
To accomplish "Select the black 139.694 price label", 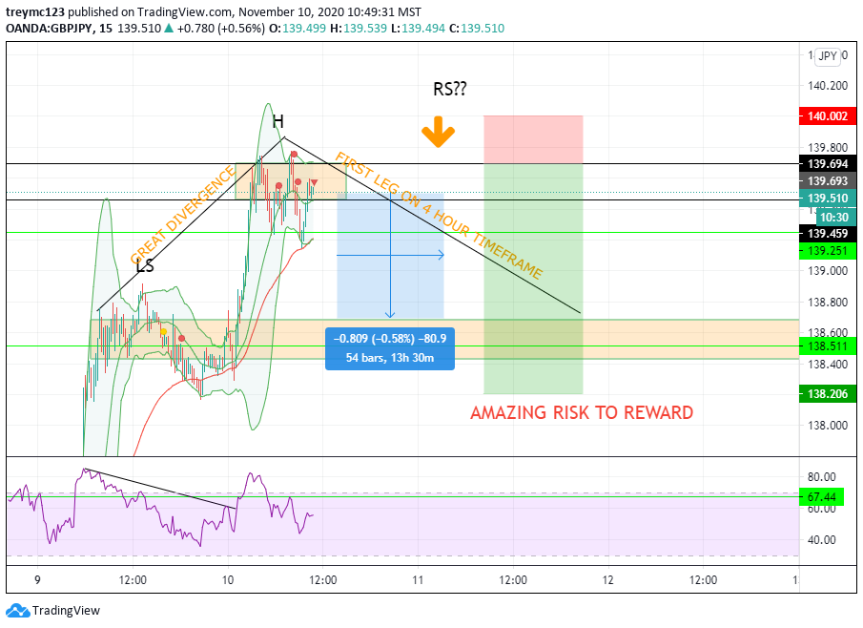I will click(827, 164).
